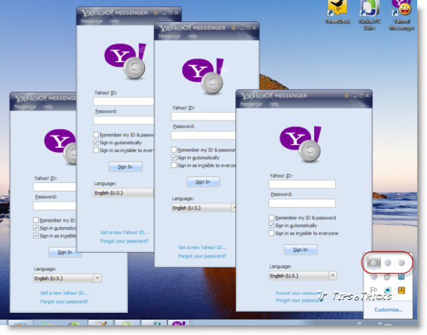Click Forgot your password? in the second window from the left

(125, 241)
